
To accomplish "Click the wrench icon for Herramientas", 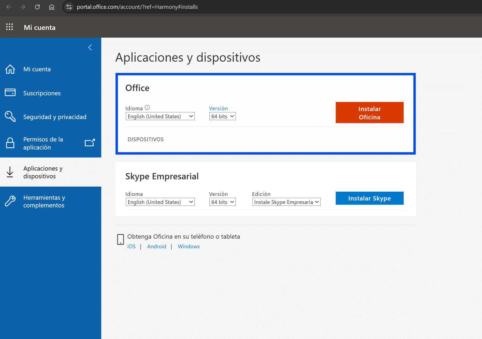I will point(10,201).
